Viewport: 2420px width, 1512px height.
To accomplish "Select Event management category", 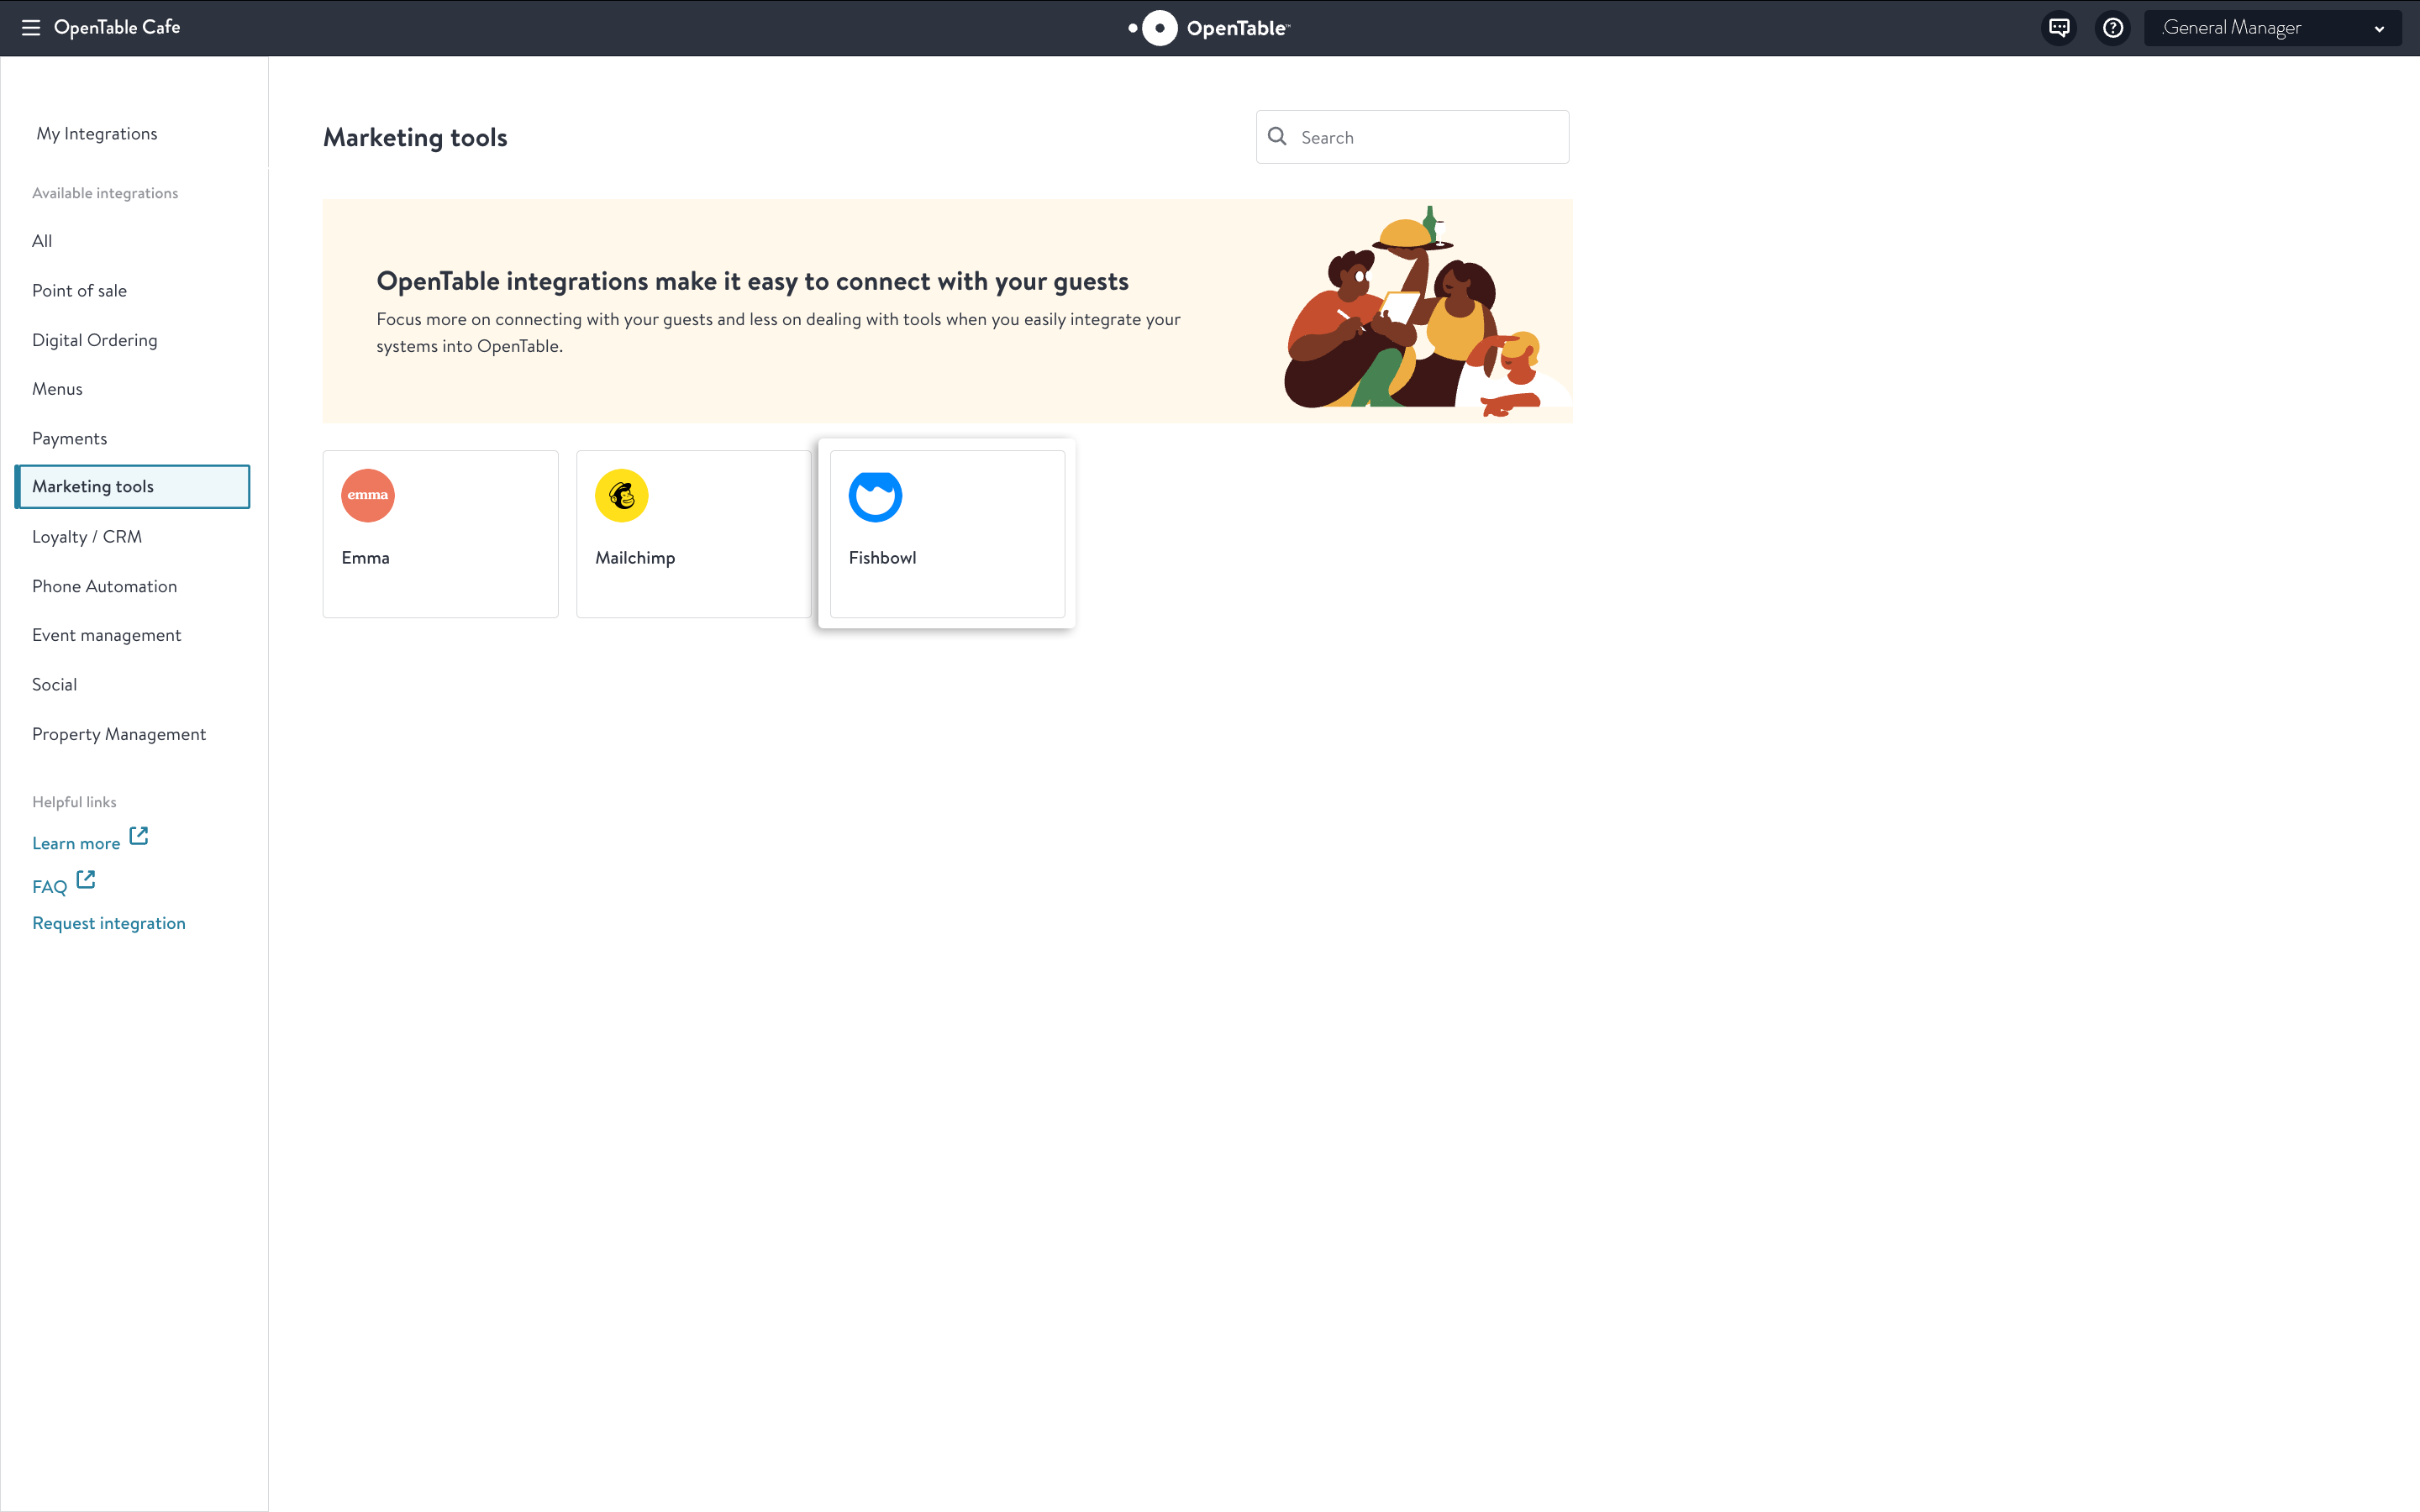I will pos(106,636).
